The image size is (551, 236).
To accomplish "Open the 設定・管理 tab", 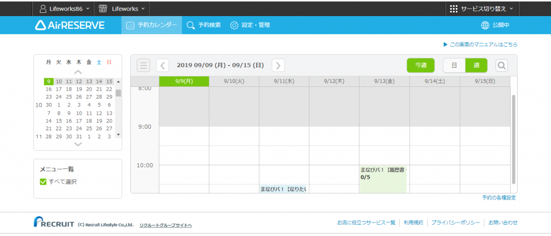I will (250, 25).
